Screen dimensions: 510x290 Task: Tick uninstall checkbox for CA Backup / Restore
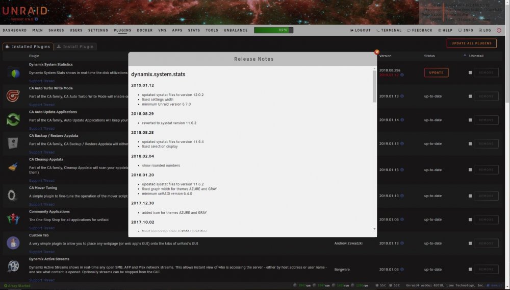pyautogui.click(x=470, y=144)
